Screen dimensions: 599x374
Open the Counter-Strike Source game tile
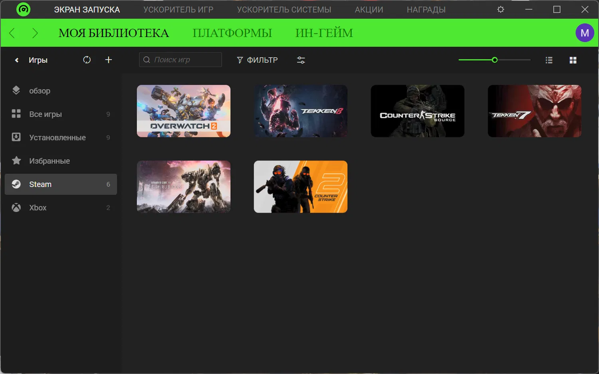tap(418, 111)
